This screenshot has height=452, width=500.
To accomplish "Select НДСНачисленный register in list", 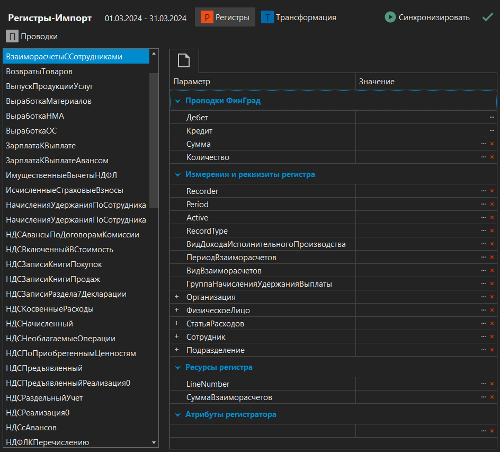I will click(40, 324).
